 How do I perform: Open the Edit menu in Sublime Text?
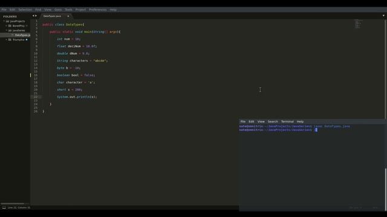pos(12,10)
